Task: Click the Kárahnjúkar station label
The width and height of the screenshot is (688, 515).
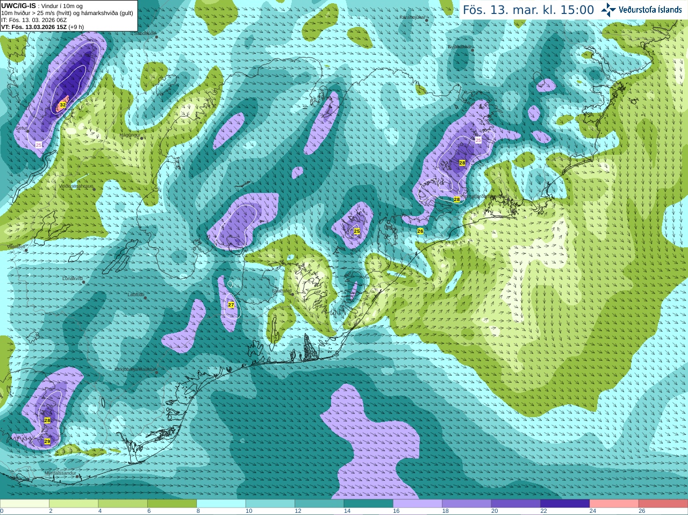Action: pos(412,17)
